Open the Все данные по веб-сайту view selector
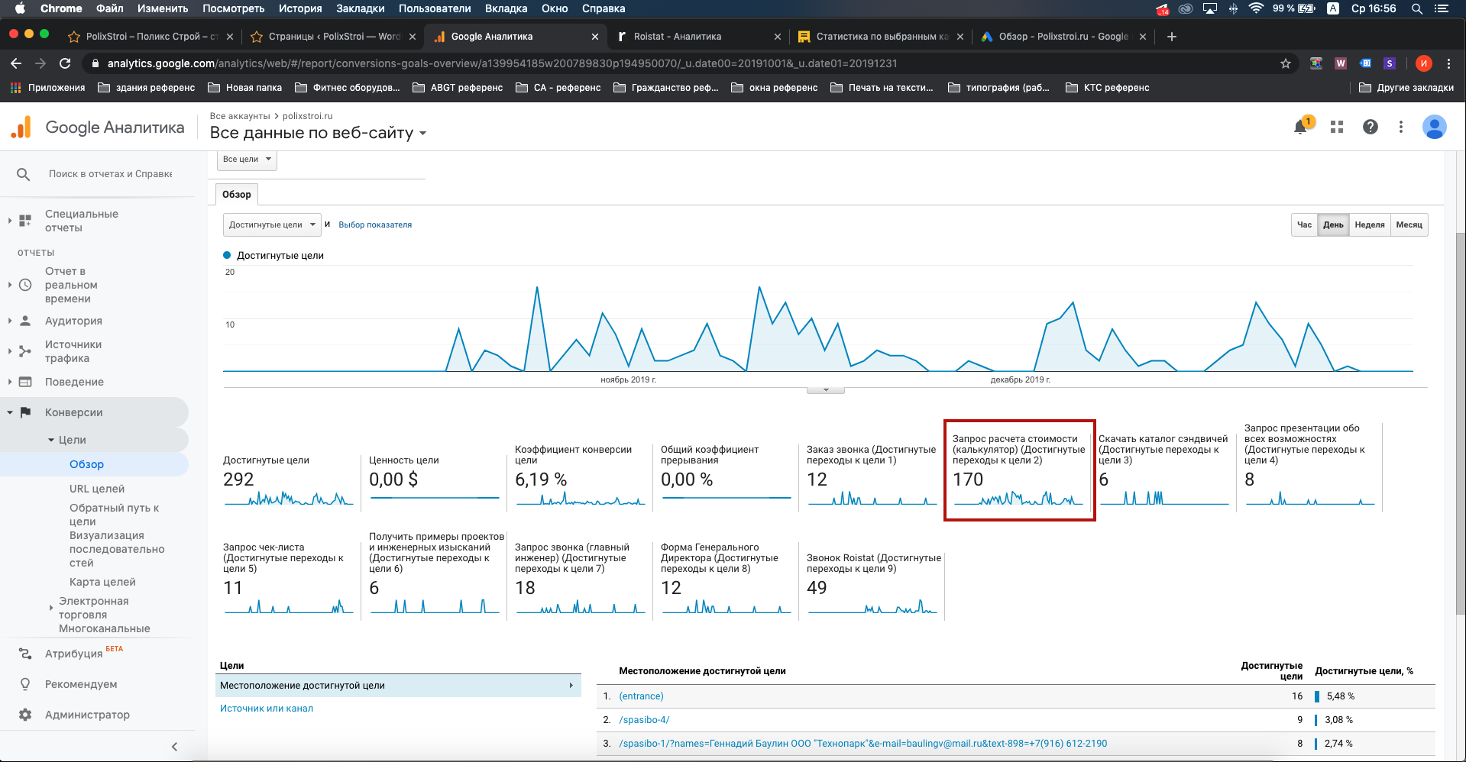Viewport: 1466px width, 762px height. coord(318,133)
